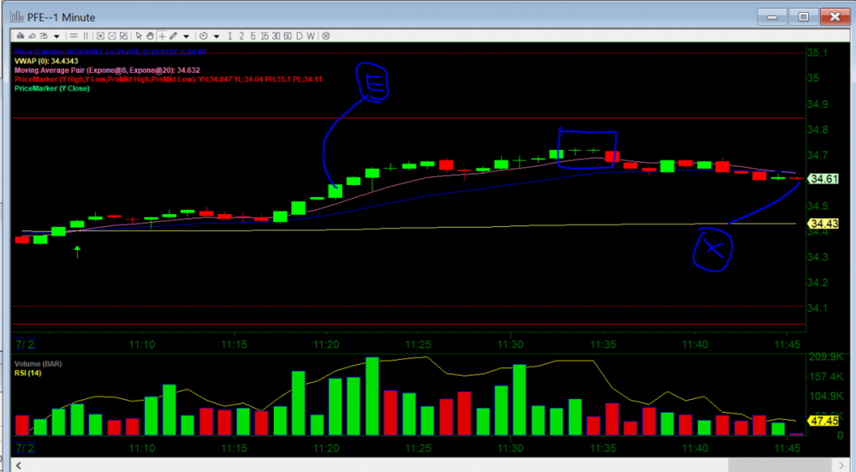Pick the pencil drawing tool
This screenshot has height=472, width=856.
pos(173,36)
